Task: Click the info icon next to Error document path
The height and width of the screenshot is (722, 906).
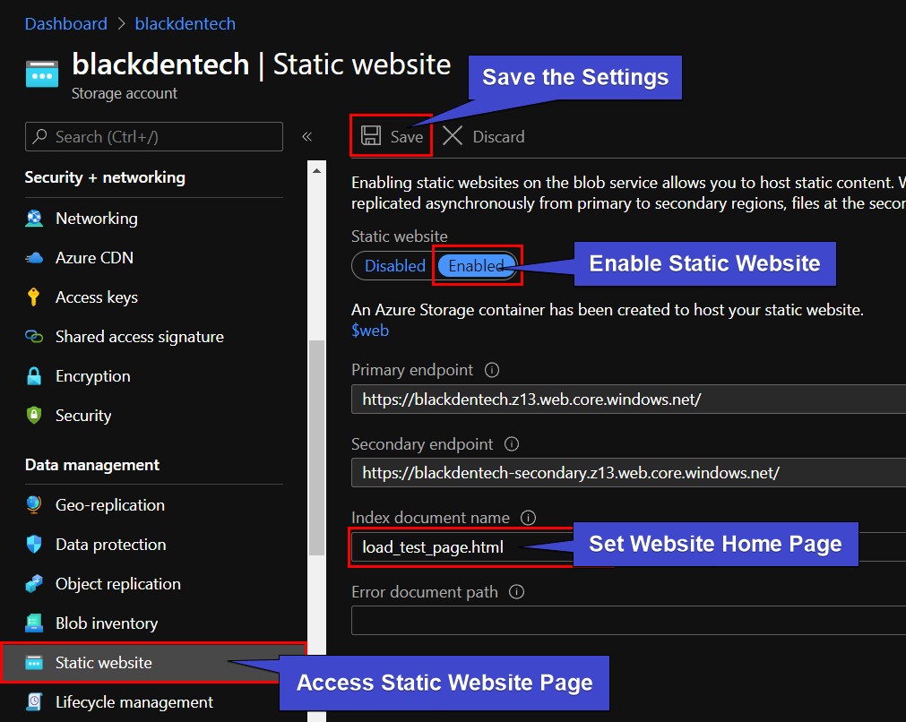Action: point(516,591)
